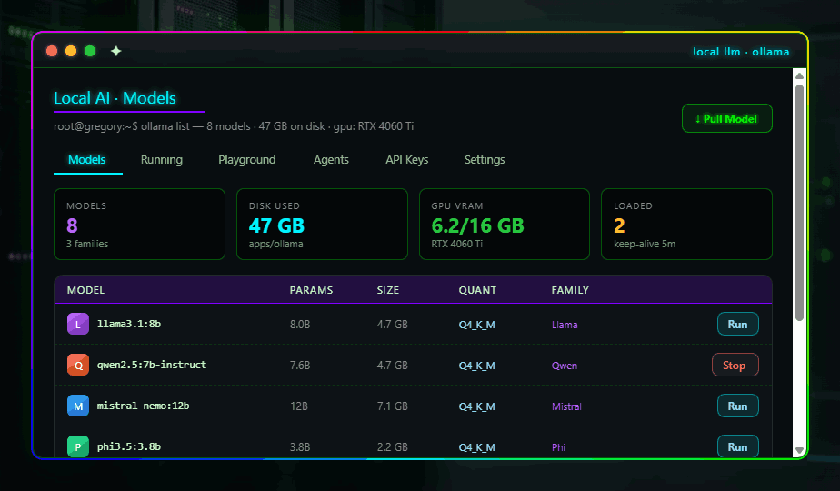Click 4.7 GB size in llama3.1 row

click(x=392, y=325)
